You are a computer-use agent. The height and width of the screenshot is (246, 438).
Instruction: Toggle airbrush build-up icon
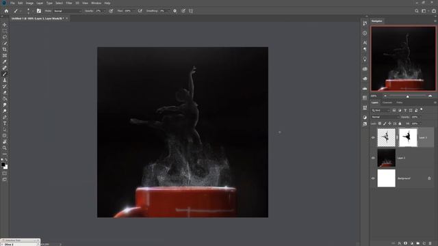(x=140, y=11)
